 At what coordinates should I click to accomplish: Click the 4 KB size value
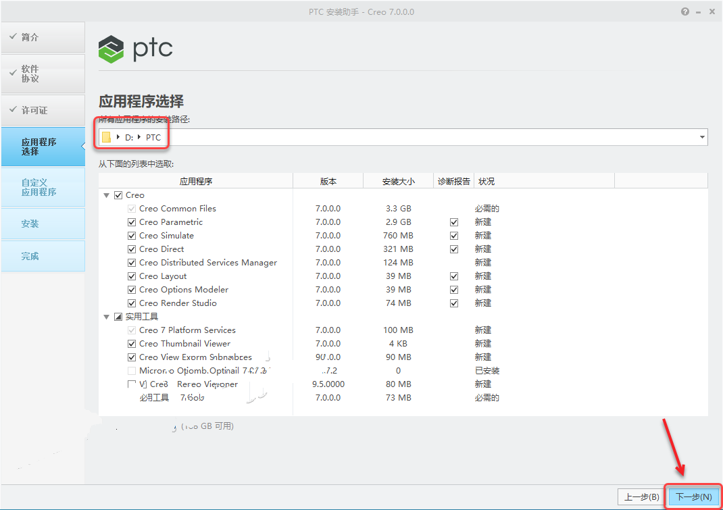pyautogui.click(x=398, y=344)
